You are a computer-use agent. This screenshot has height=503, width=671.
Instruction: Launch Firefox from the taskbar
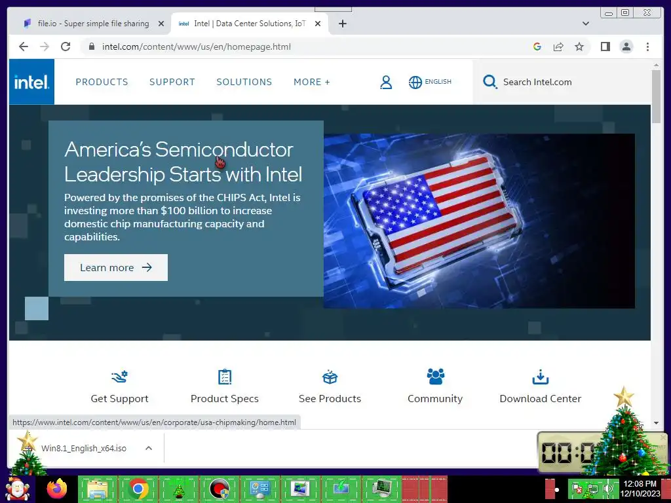(x=58, y=489)
